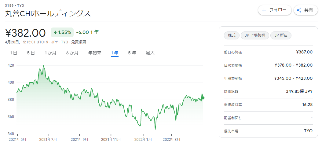
Task: Click the 2022年1月 axis label
Action: (x=143, y=140)
